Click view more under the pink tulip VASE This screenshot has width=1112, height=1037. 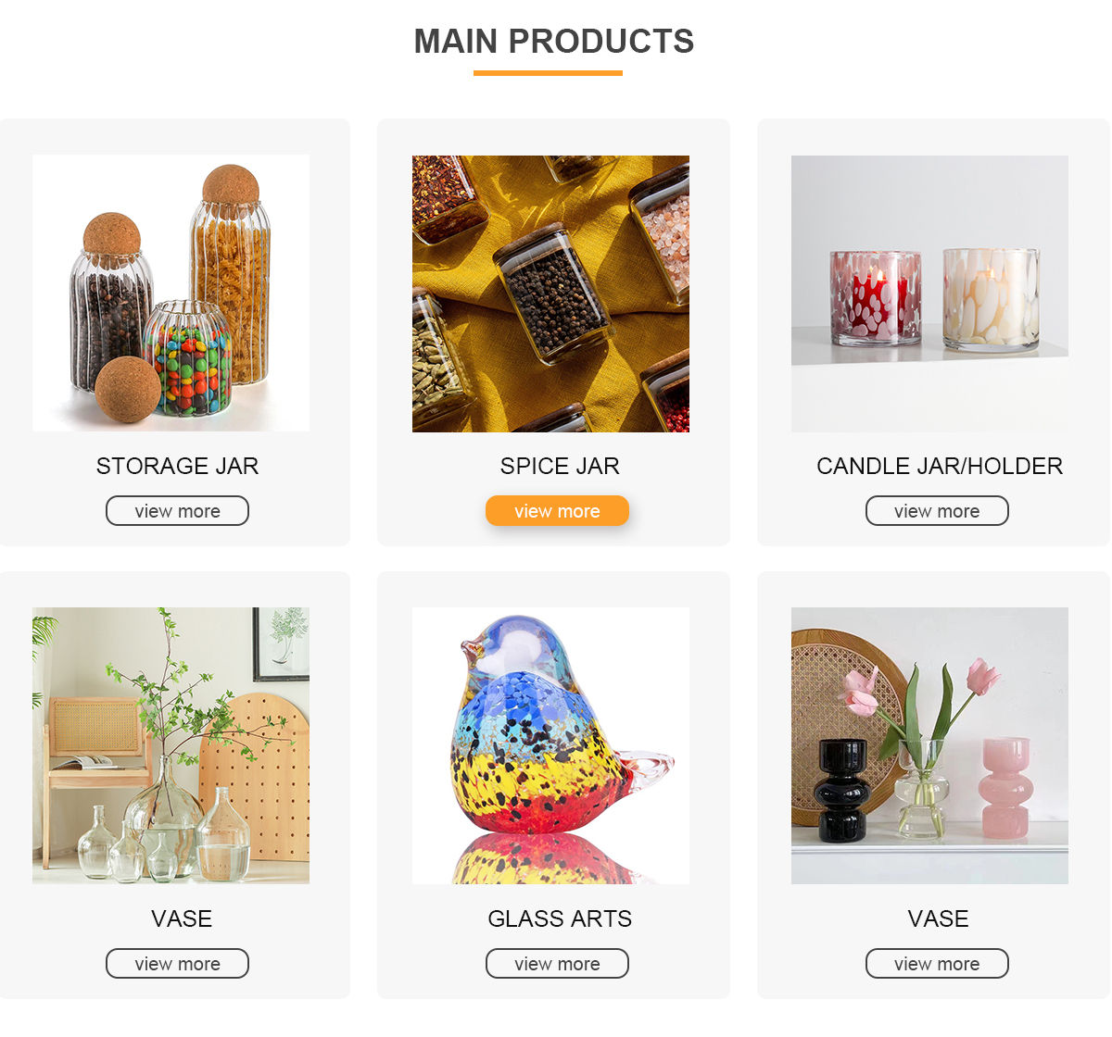click(937, 964)
